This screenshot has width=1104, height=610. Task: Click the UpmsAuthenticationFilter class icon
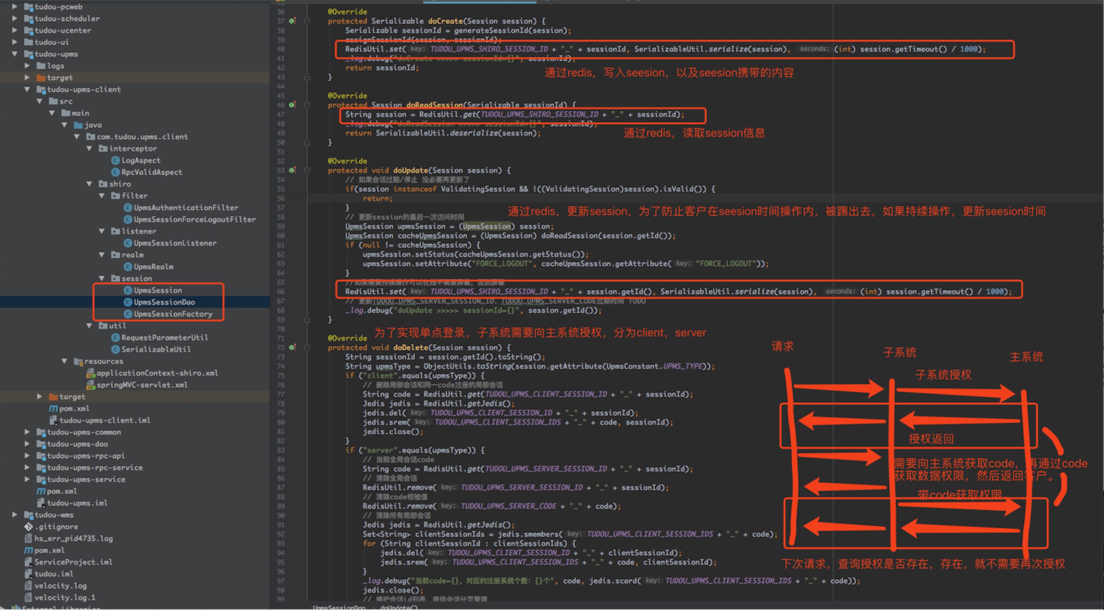[128, 208]
